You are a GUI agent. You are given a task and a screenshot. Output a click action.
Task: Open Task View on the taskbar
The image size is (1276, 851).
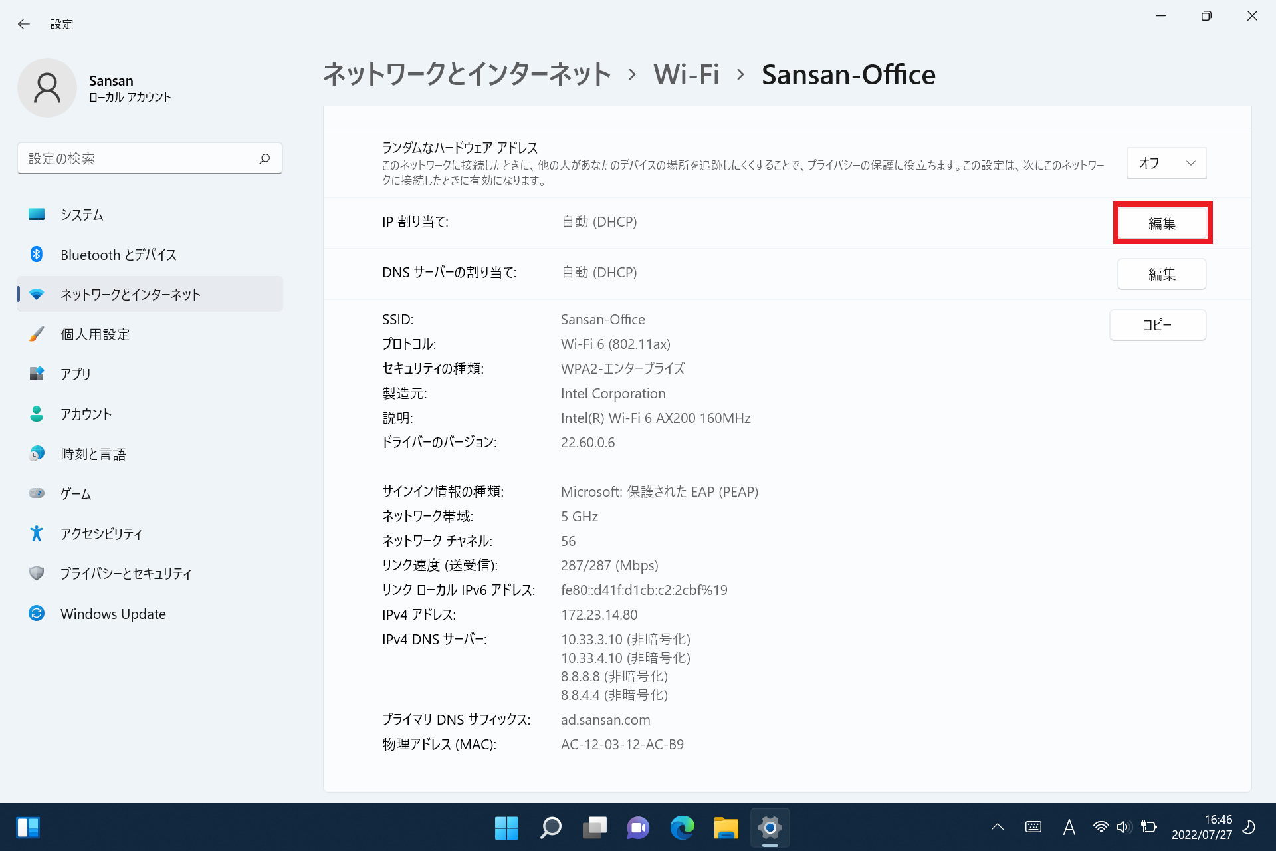tap(594, 828)
